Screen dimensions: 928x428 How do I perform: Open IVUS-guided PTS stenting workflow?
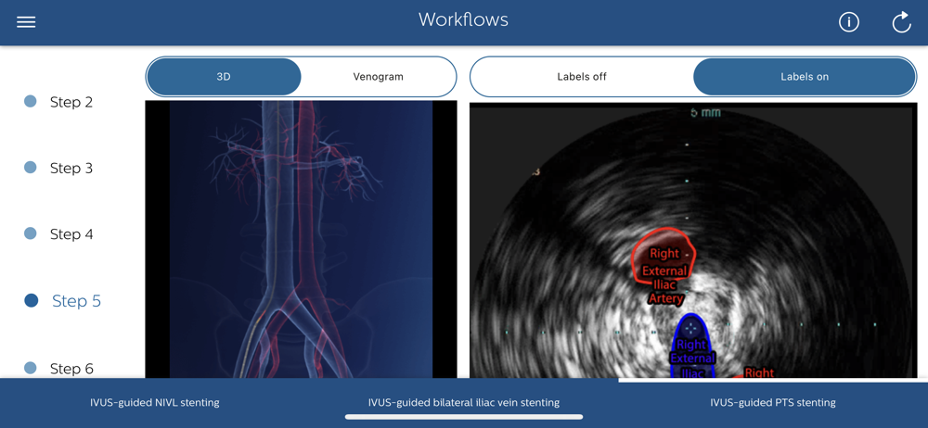[773, 403]
